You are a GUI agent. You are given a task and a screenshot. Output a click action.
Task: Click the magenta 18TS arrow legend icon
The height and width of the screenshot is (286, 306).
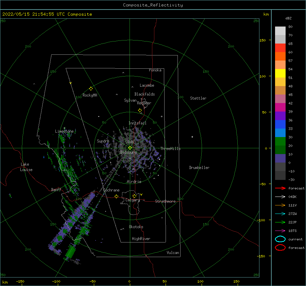[x=280, y=231]
